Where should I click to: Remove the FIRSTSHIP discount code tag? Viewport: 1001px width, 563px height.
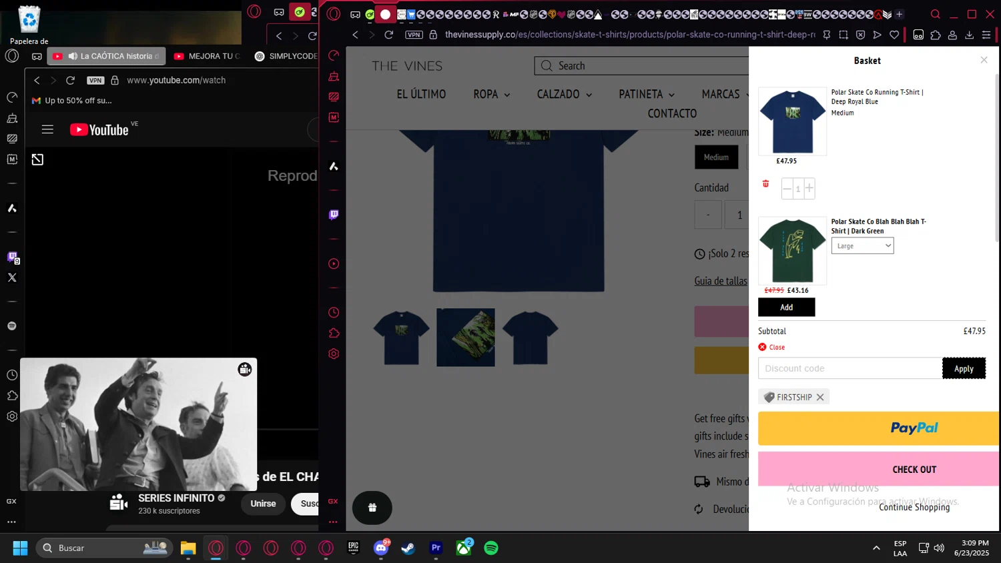tap(820, 397)
